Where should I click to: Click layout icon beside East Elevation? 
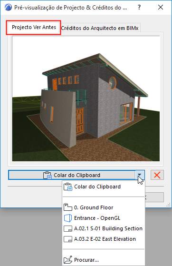click(68, 239)
